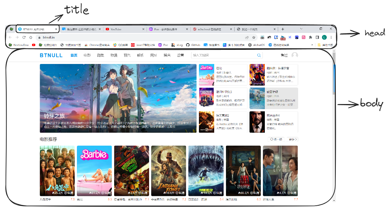Select the 电影 navigation menu item
This screenshot has height=210, width=388.
pos(87,55)
